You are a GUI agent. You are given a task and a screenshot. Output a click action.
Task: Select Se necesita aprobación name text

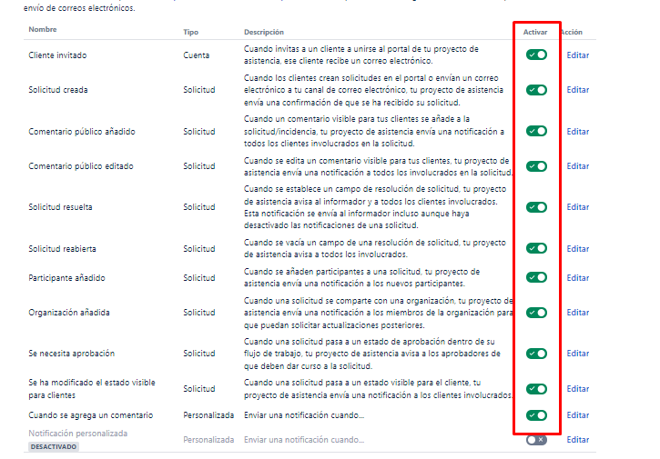pos(72,353)
